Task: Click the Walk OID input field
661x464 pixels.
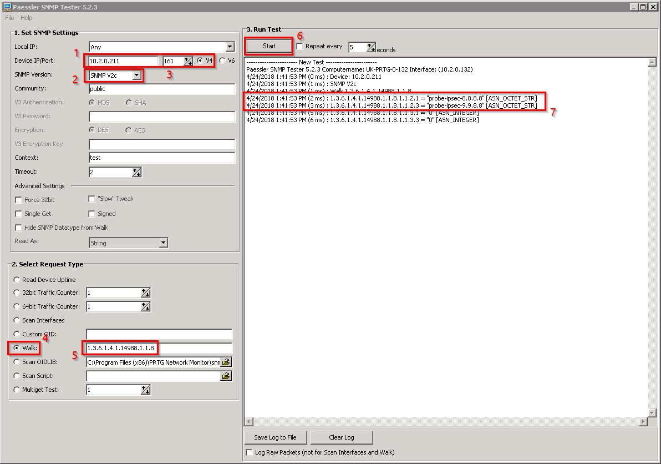Action: pyautogui.click(x=159, y=348)
